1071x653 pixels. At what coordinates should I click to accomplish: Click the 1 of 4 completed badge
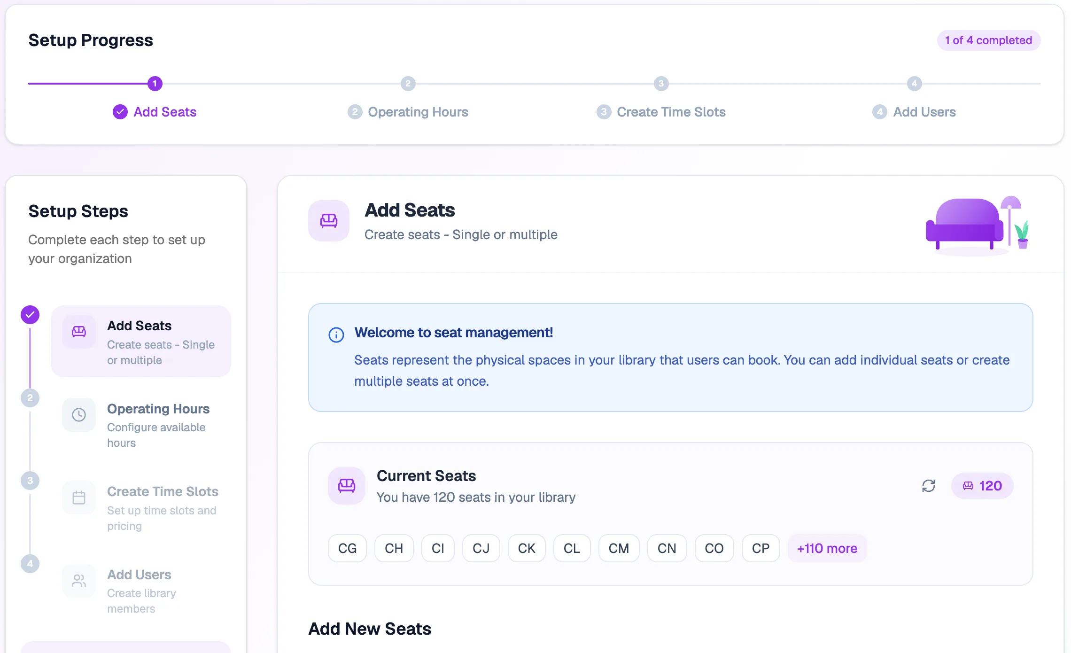tap(988, 40)
